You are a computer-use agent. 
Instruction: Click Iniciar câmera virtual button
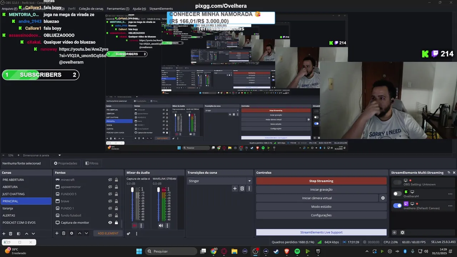click(317, 198)
